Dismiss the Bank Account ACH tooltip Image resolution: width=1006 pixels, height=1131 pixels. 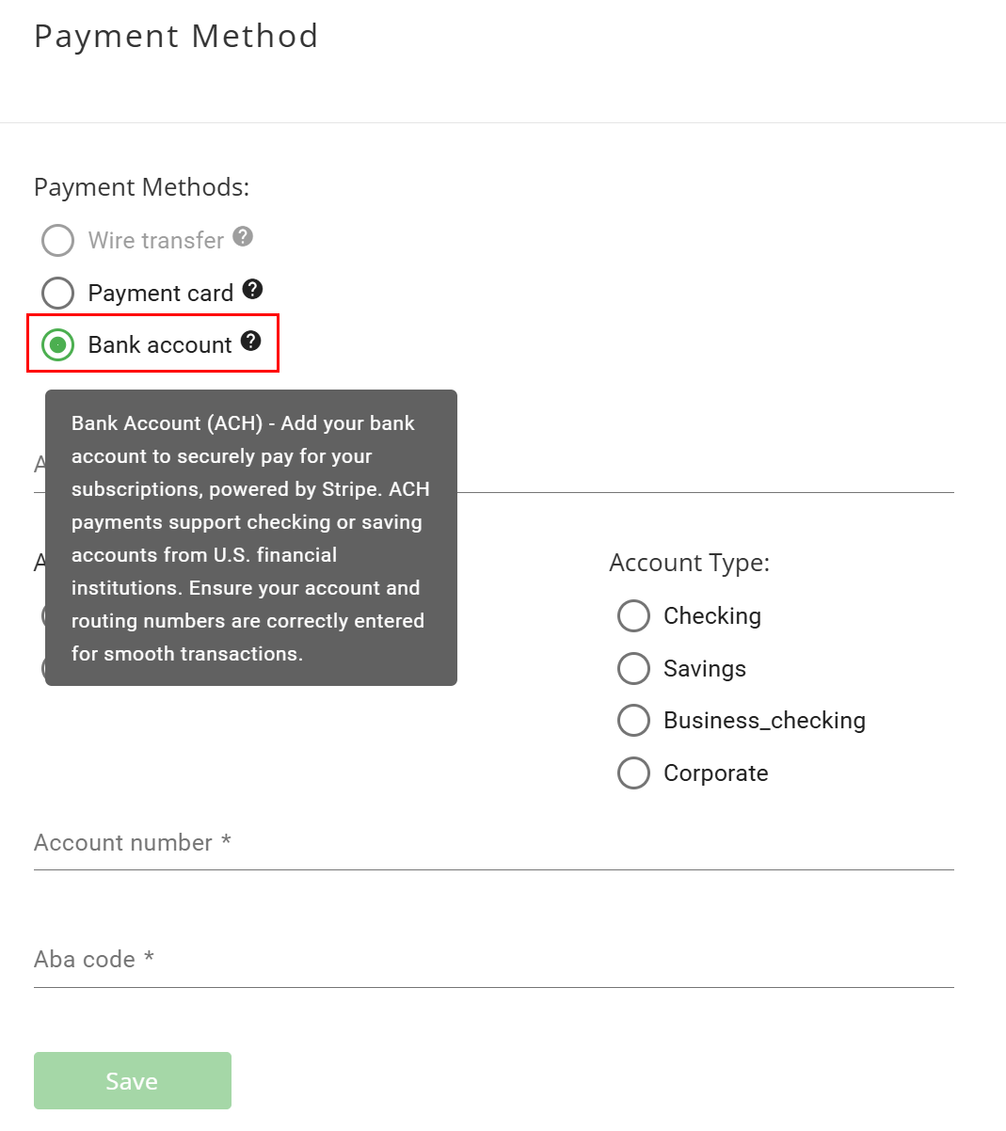[x=250, y=536]
